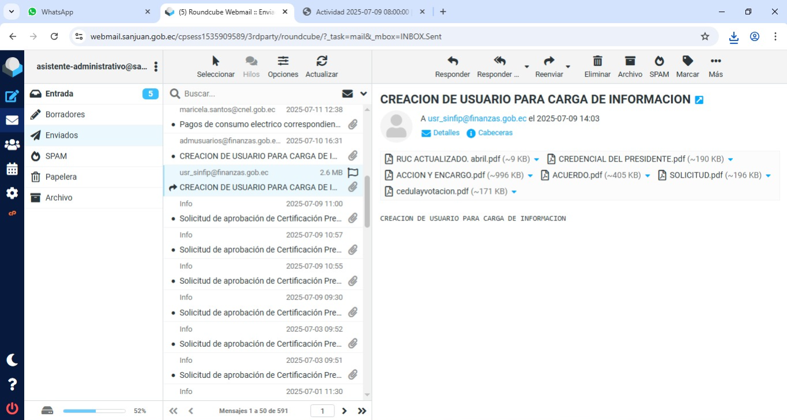Open the compose new message icon
The height and width of the screenshot is (420, 787).
(x=12, y=96)
